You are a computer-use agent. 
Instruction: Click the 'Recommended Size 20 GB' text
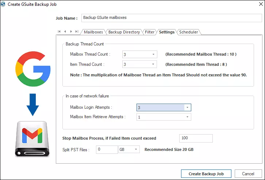(169, 149)
